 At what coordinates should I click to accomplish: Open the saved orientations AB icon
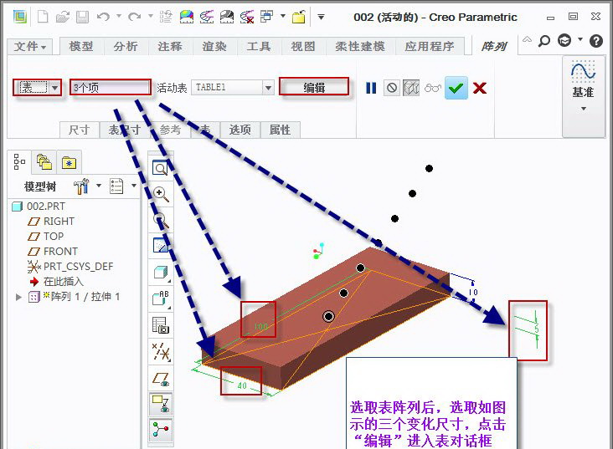(x=161, y=298)
